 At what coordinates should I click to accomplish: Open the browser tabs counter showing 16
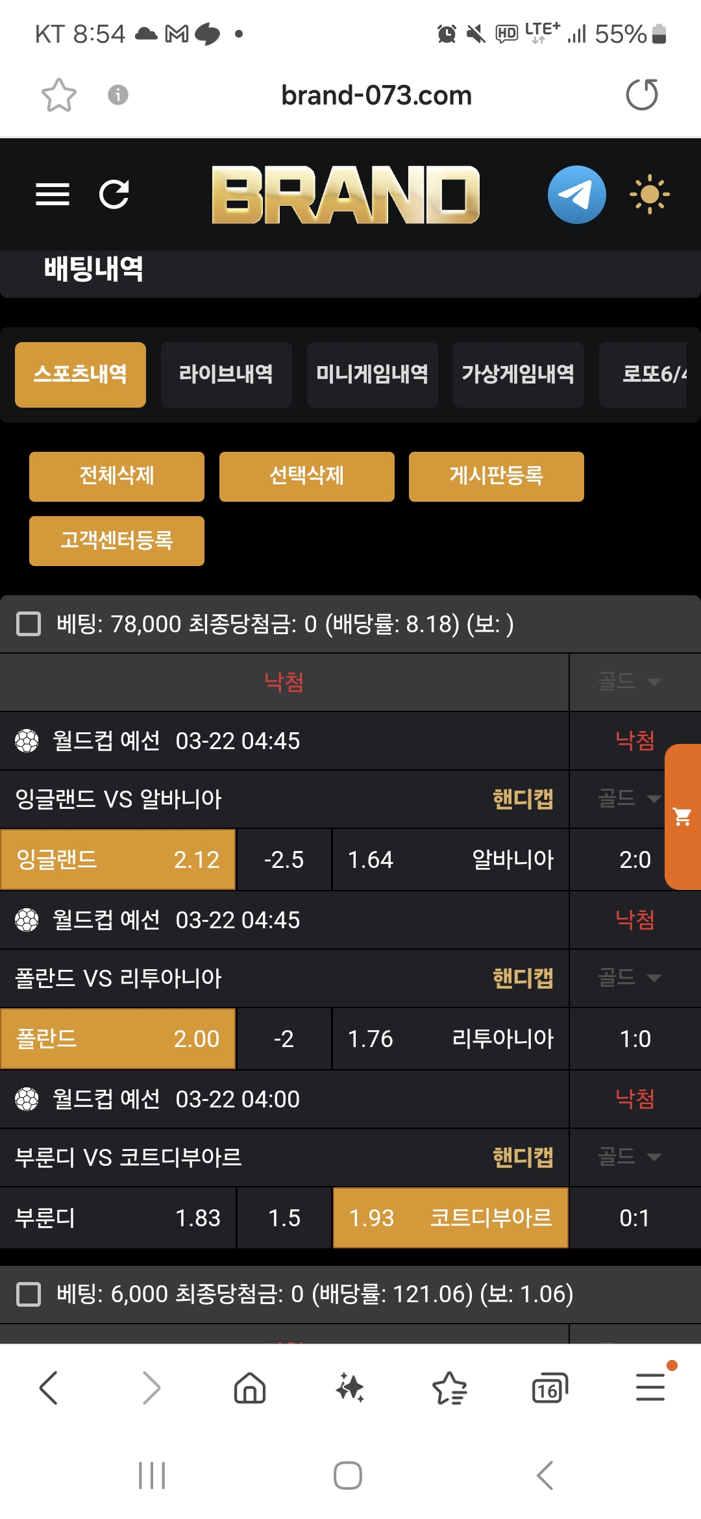point(549,1389)
